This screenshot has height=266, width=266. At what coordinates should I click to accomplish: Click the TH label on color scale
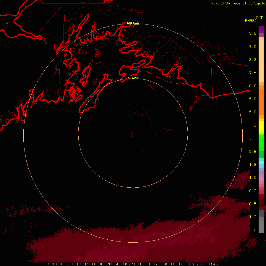click(254, 230)
